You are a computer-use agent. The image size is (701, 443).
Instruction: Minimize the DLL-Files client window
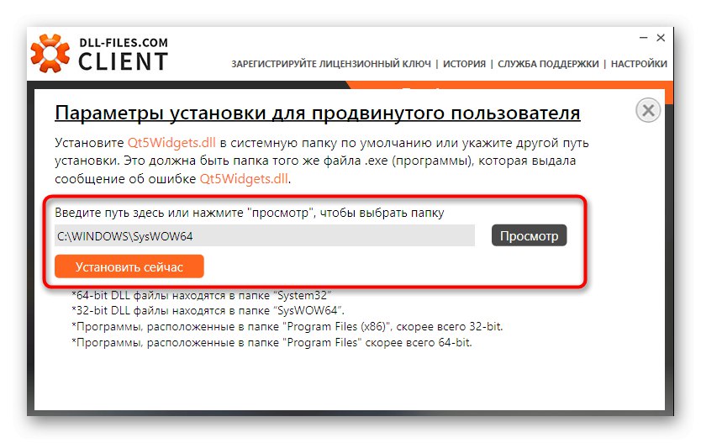click(x=643, y=38)
